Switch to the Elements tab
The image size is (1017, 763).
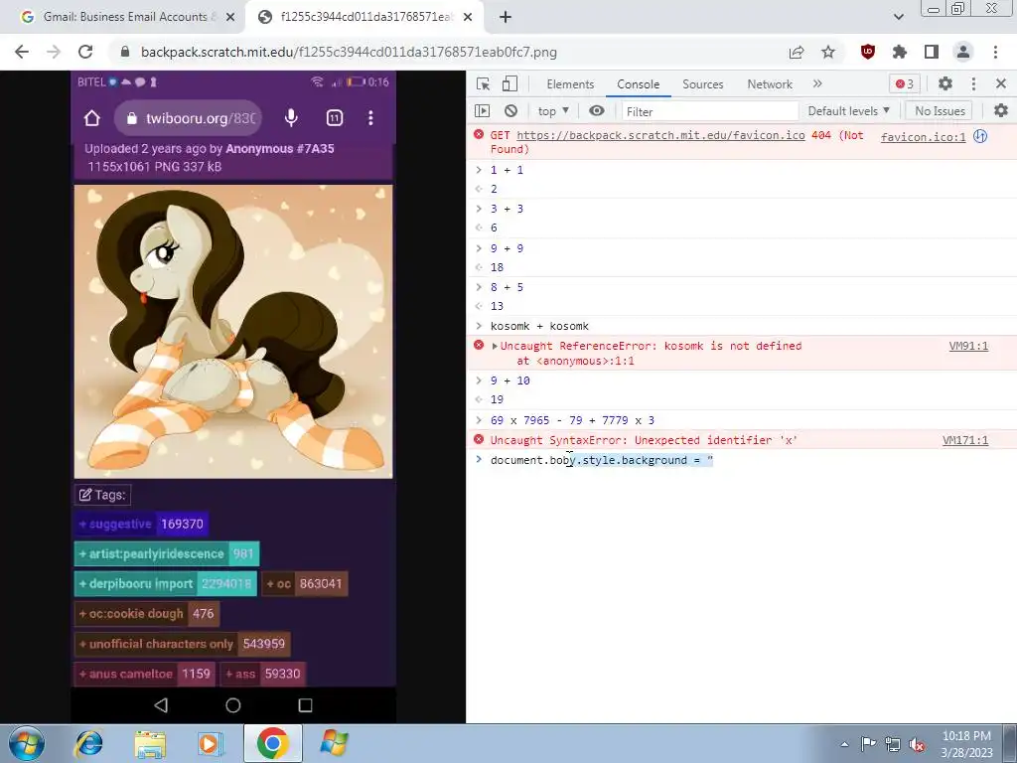point(570,84)
